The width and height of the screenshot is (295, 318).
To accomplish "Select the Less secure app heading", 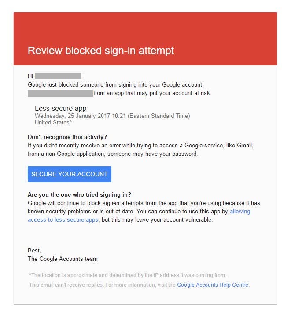I will point(60,108).
